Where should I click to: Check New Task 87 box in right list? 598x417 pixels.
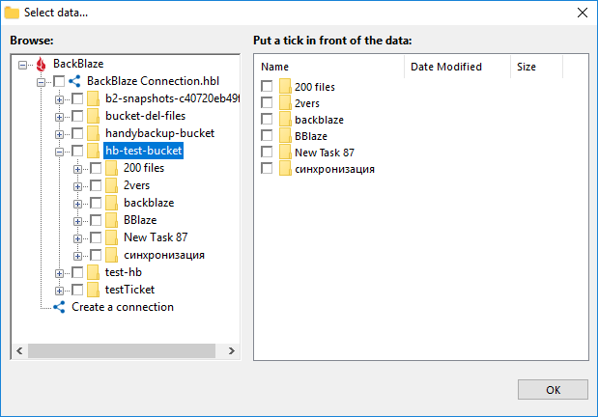(x=267, y=152)
